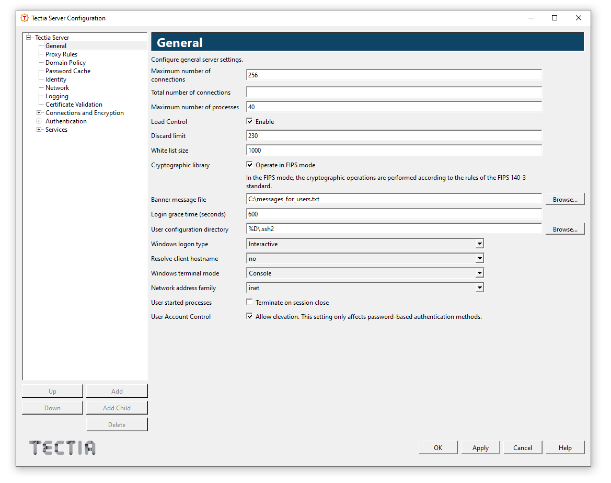Click Maximum number of processes field

[x=394, y=107]
